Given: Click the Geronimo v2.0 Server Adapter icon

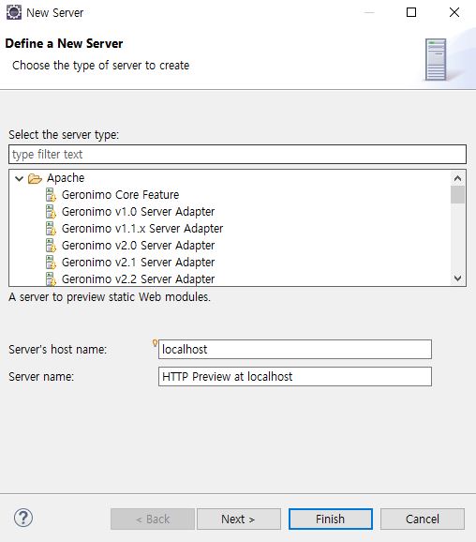Looking at the screenshot, I should [x=51, y=246].
